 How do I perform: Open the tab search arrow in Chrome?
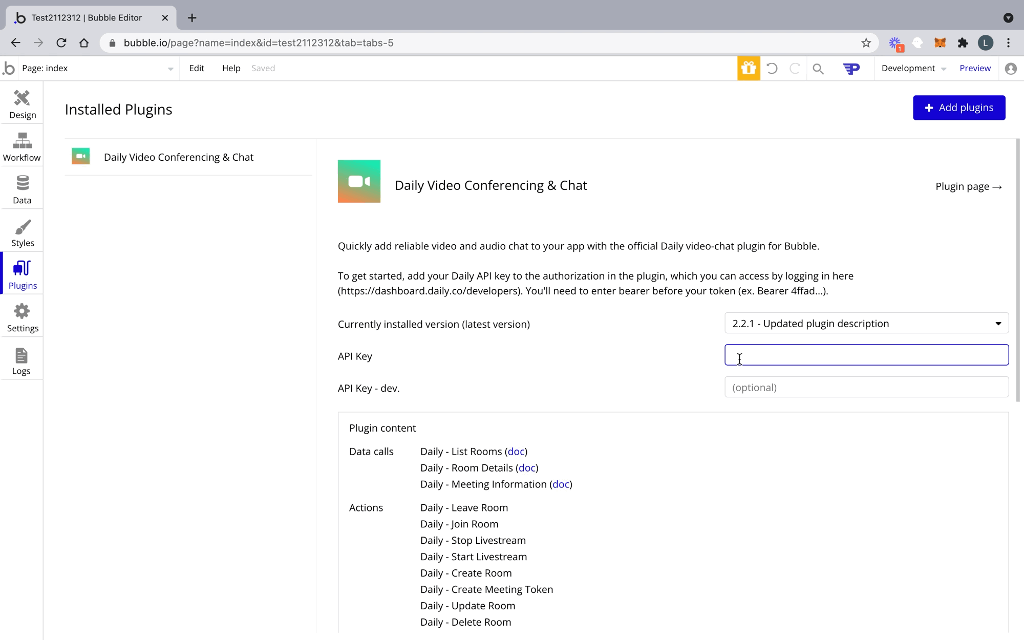1008,18
